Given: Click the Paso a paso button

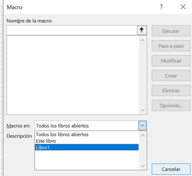Looking at the screenshot, I should point(171,46).
